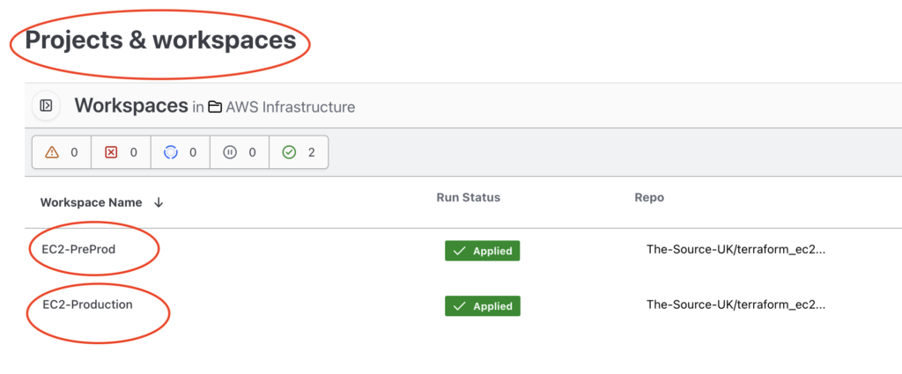Click the Repo column header
The image size is (902, 374).
coord(649,198)
